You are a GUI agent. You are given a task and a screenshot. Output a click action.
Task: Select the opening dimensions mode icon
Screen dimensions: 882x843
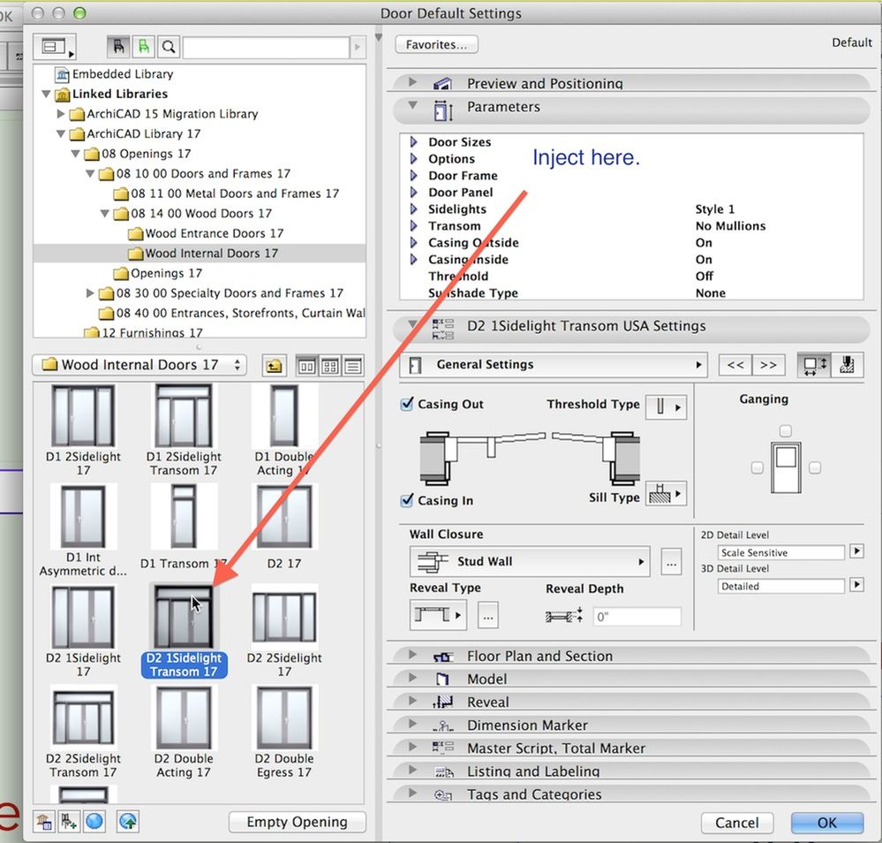pyautogui.click(x=813, y=365)
